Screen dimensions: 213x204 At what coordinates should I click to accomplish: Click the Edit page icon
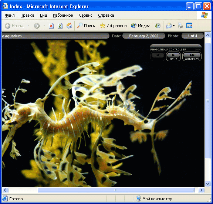coord(189,26)
